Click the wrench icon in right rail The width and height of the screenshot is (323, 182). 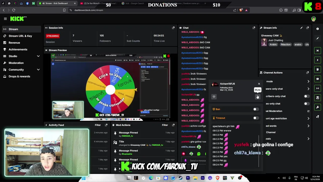(x=317, y=107)
